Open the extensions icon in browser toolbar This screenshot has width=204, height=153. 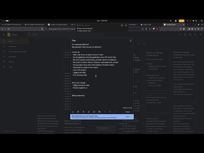[181, 29]
